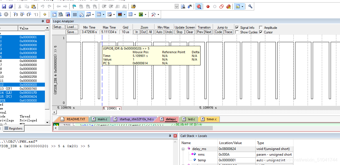This screenshot has height=165, width=340.
Task: Insert a breakpoint with the red dot icon
Action: point(208,7)
